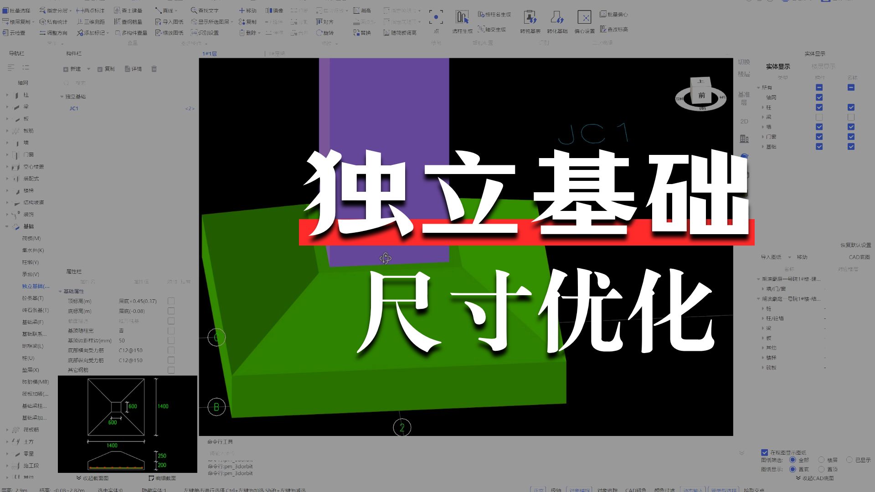Click the 缩放图纸 scale drawing tool
The height and width of the screenshot is (492, 875).
click(169, 33)
